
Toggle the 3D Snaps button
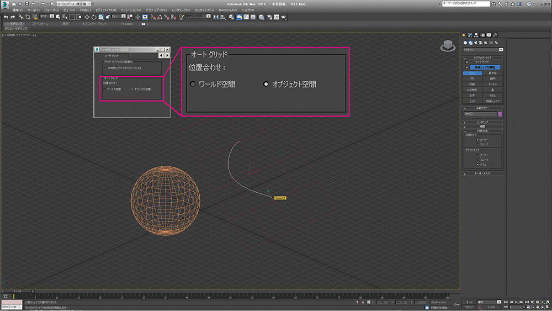coord(153,17)
